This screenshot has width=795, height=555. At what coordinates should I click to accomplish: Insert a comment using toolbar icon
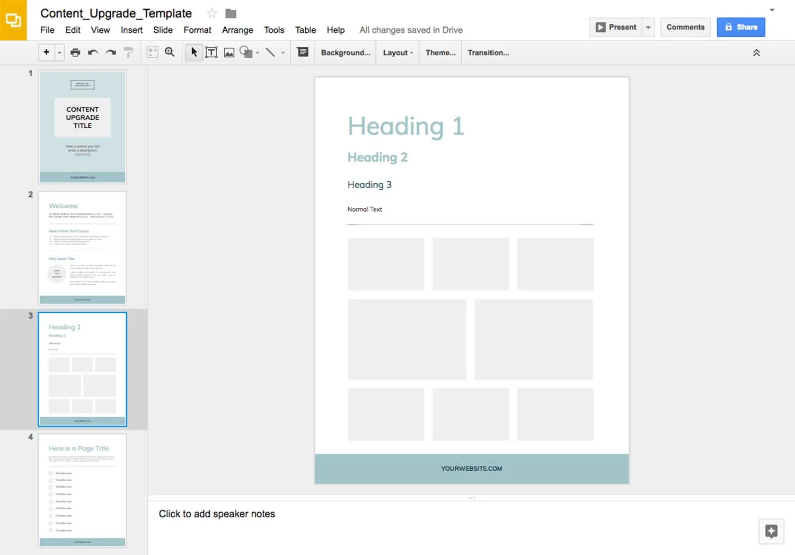tap(303, 52)
